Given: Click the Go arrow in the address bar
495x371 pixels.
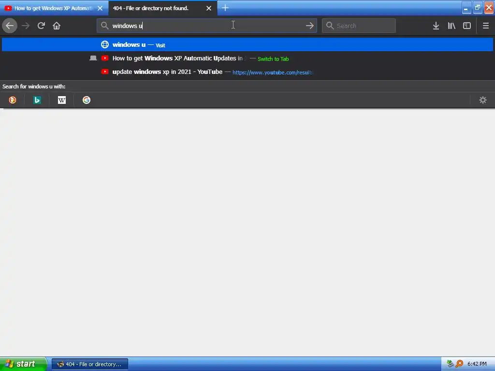Looking at the screenshot, I should 310,26.
